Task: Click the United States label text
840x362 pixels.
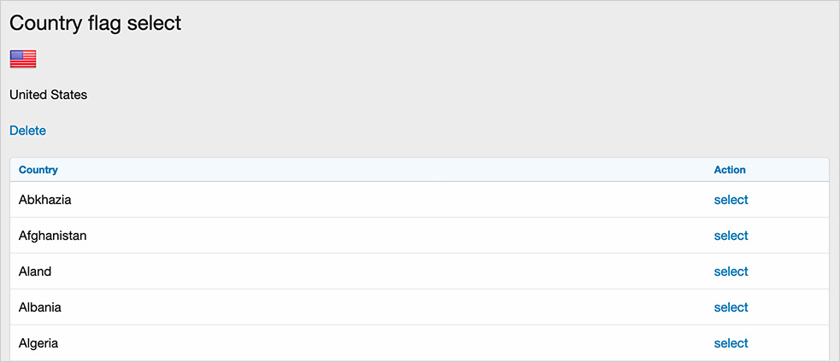Action: (x=48, y=95)
